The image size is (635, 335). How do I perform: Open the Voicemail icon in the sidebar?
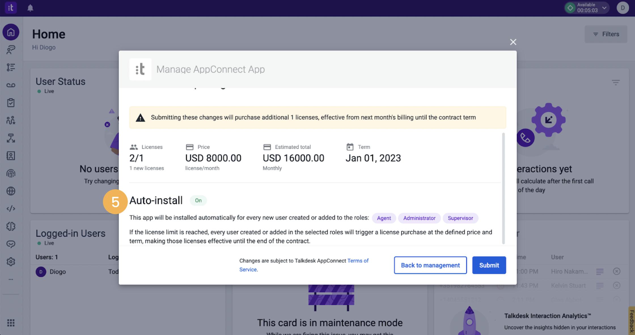[x=11, y=85]
